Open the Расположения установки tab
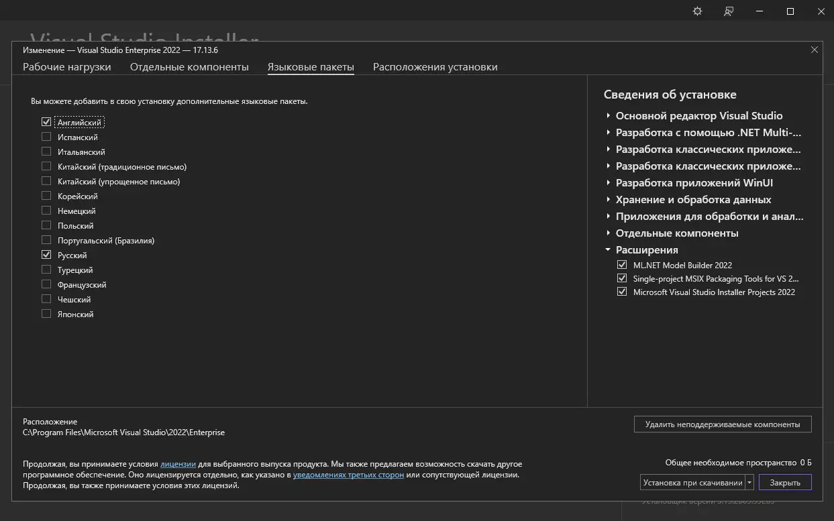This screenshot has height=521, width=834. [435, 67]
